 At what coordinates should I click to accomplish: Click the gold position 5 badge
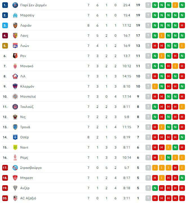pos(5,46)
